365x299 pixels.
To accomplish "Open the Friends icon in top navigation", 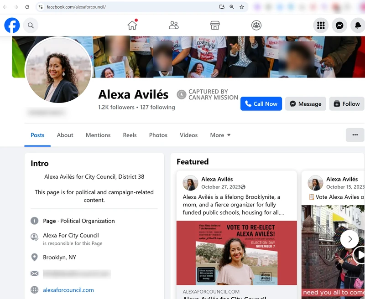I will point(174,26).
